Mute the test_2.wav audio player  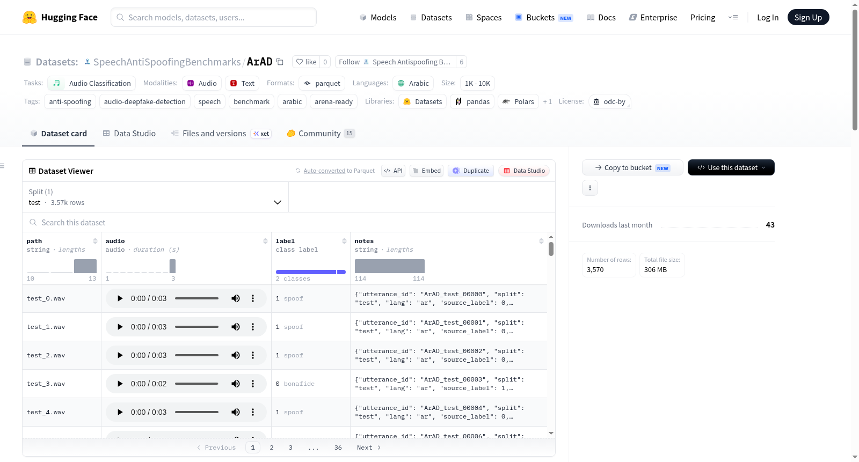(x=236, y=355)
